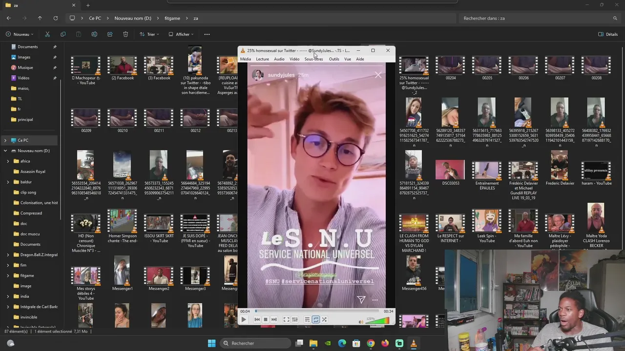
Task: Refresh the current folder
Action: pos(56,18)
